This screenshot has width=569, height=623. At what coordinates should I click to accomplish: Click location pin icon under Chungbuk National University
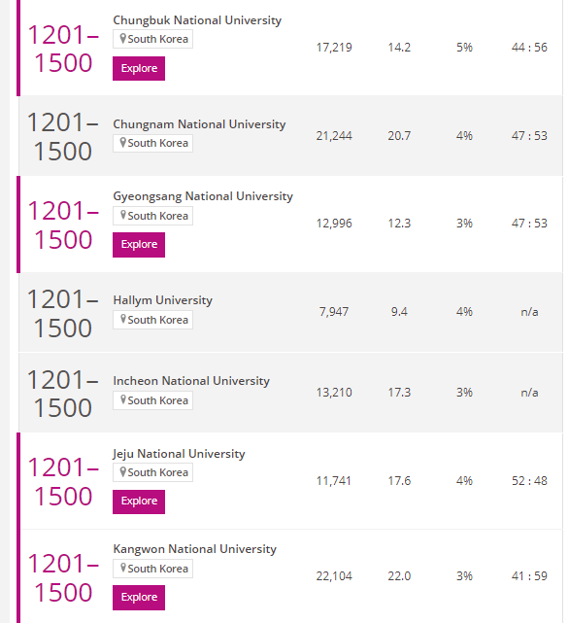(x=123, y=39)
